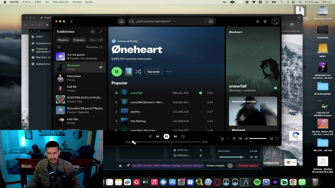335x188 pixels.
Task: Toggle the lock on the KICK CA... source
Action: 201,150
